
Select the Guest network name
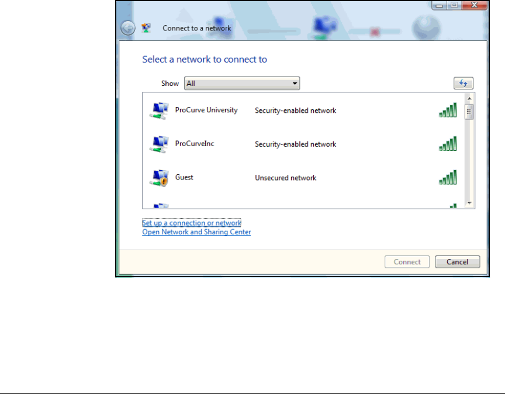(x=184, y=177)
